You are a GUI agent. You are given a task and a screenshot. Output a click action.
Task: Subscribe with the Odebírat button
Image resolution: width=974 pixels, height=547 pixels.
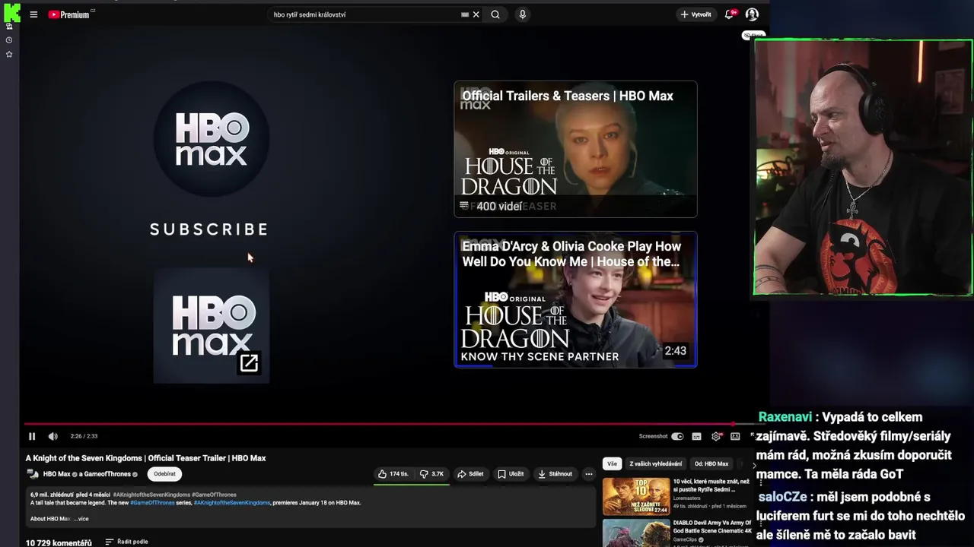164,474
